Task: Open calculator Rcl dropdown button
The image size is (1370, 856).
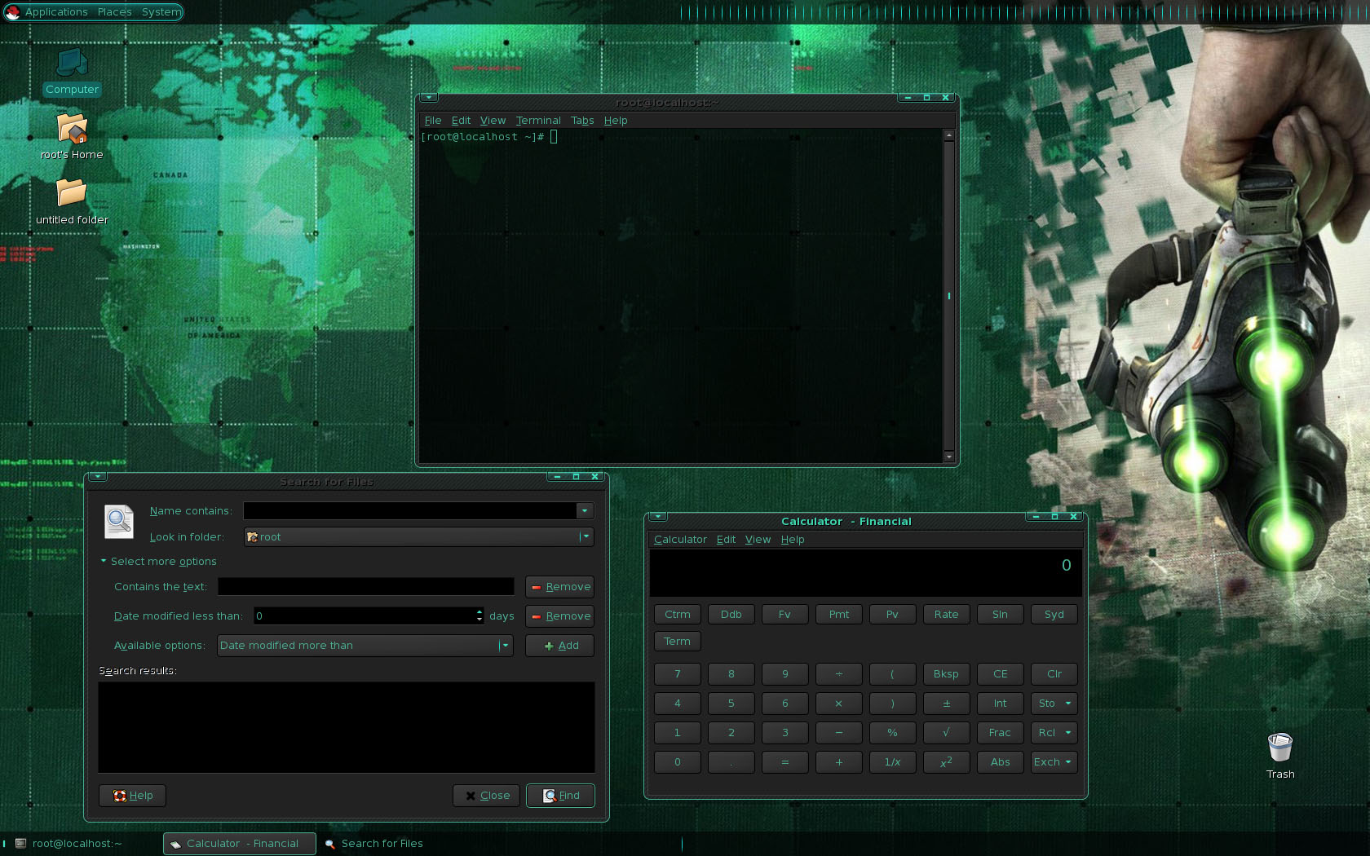Action: coord(1054,733)
